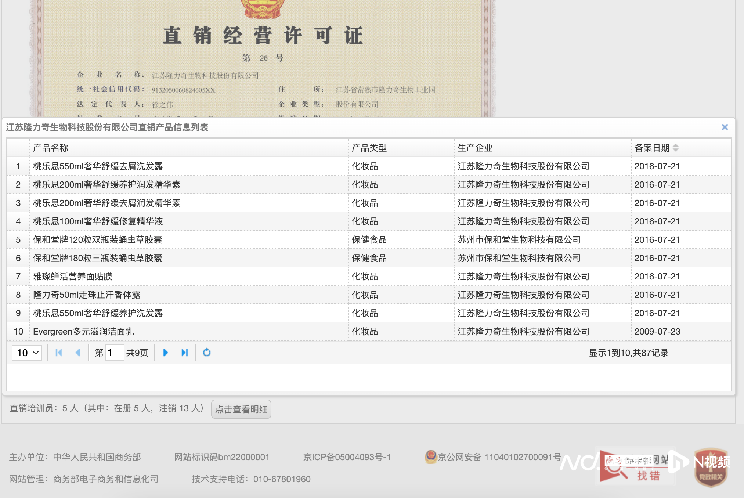Click the previous page arrow icon
Screen dimensions: 744x498
click(78, 353)
